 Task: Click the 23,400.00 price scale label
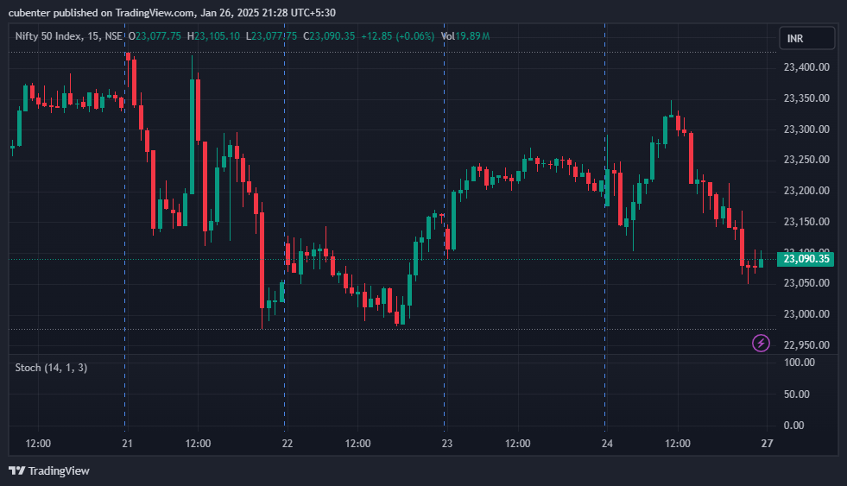pyautogui.click(x=806, y=67)
